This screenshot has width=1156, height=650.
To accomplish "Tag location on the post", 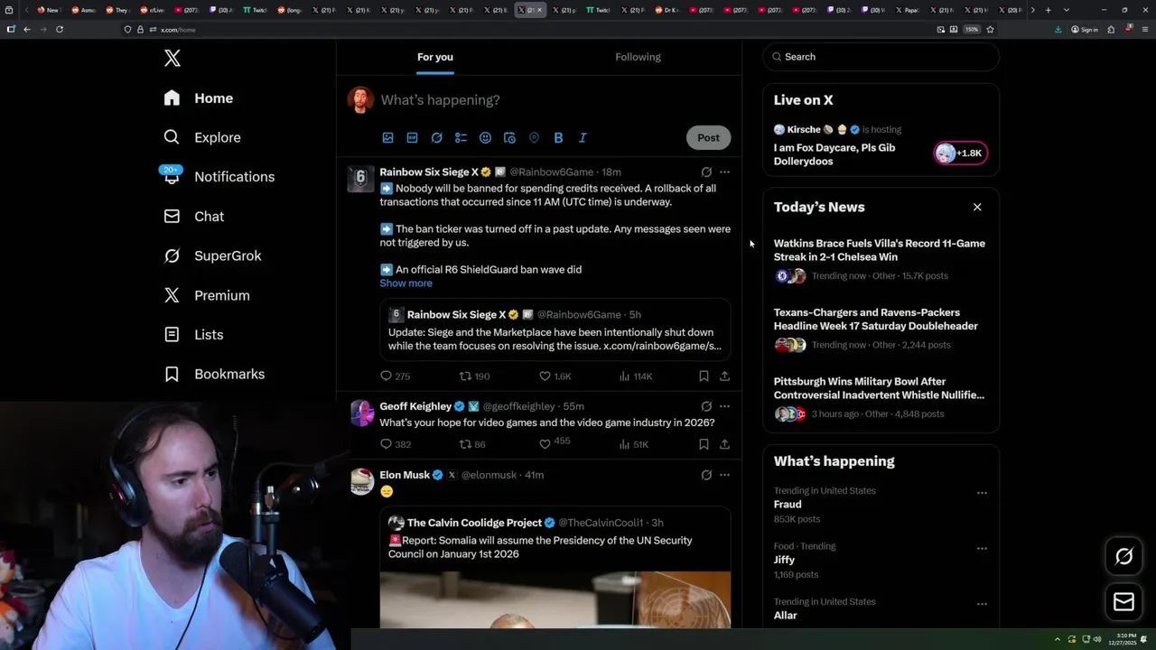I will pyautogui.click(x=534, y=138).
